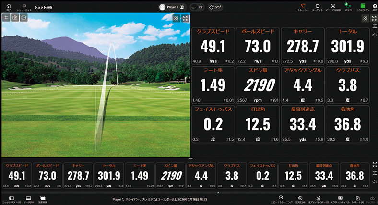
Task: Toggle fullscreen for the course view
Action: pyautogui.click(x=185, y=18)
